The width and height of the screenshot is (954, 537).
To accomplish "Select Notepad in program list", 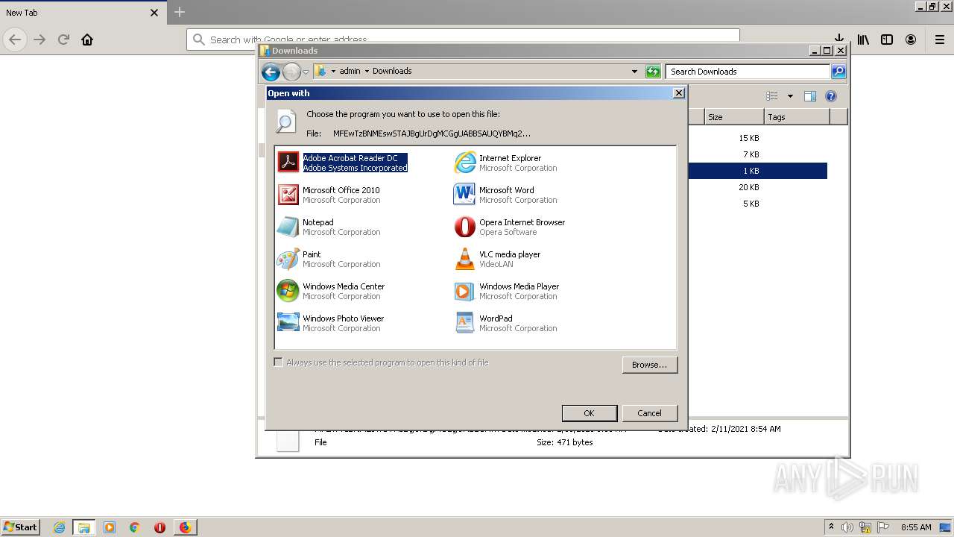I will coord(329,227).
